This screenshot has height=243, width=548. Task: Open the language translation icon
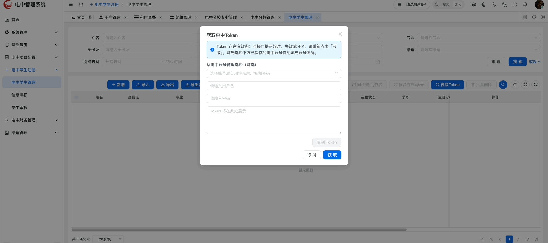(x=494, y=5)
